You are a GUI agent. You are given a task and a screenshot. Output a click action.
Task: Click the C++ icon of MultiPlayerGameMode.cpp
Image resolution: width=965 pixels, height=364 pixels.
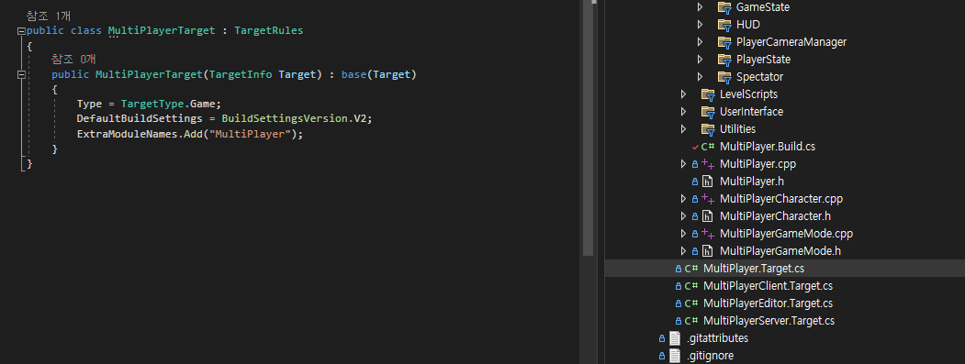pos(708,234)
